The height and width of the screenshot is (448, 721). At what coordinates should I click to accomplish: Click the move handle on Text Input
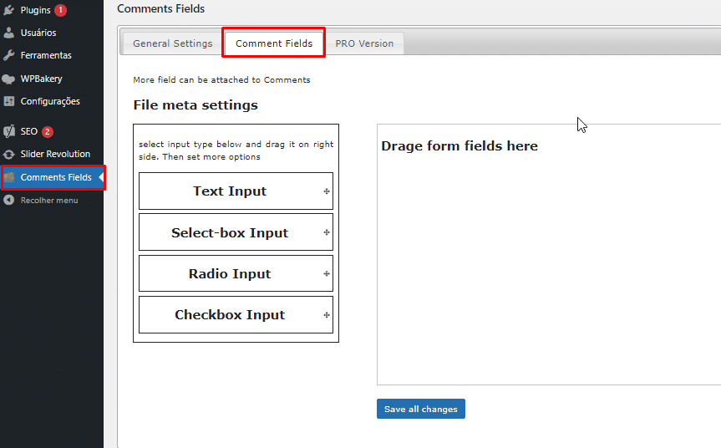(327, 191)
